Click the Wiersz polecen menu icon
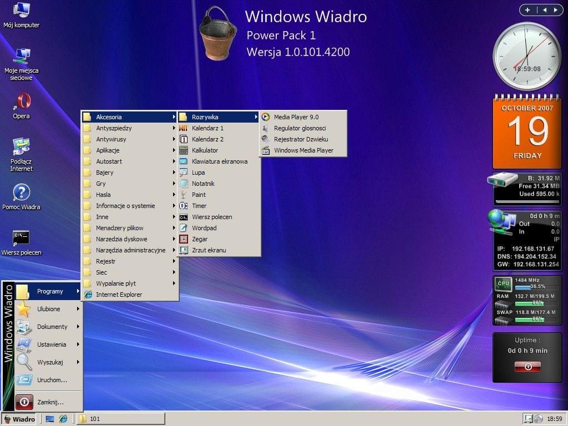Viewport: 568px width, 426px height. point(184,217)
